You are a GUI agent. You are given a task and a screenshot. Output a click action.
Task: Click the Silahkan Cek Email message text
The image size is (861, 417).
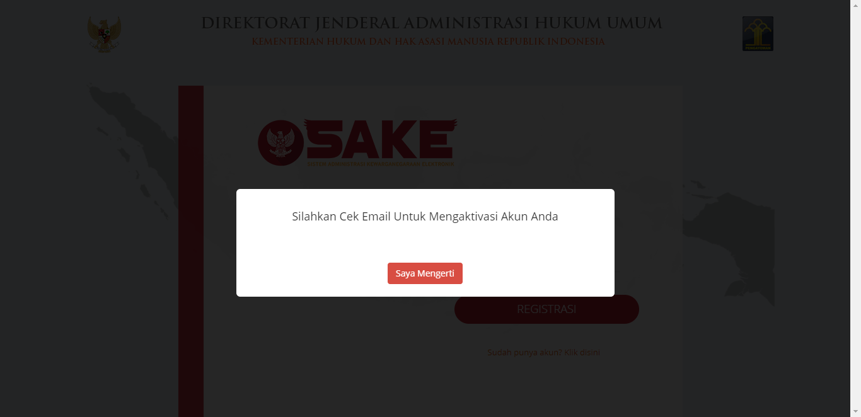click(x=425, y=217)
